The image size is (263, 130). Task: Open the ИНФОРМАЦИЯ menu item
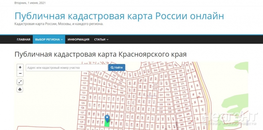[x=78, y=39]
